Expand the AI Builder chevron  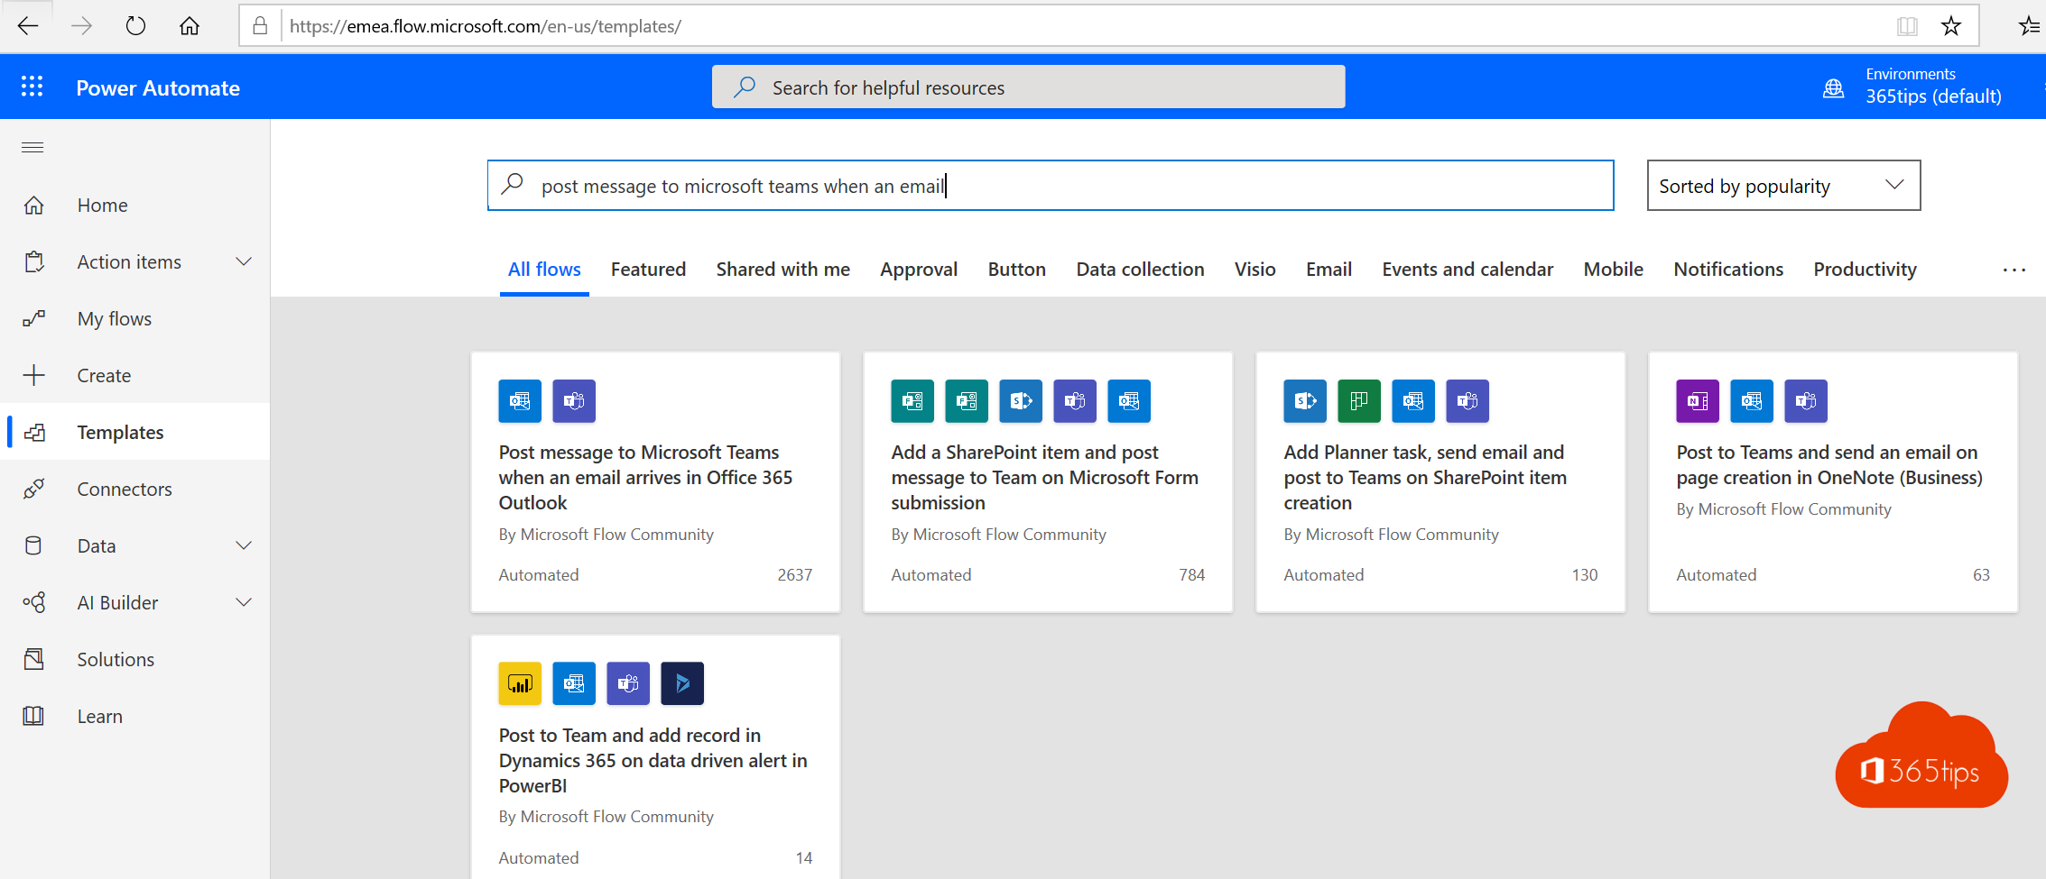pyautogui.click(x=244, y=602)
